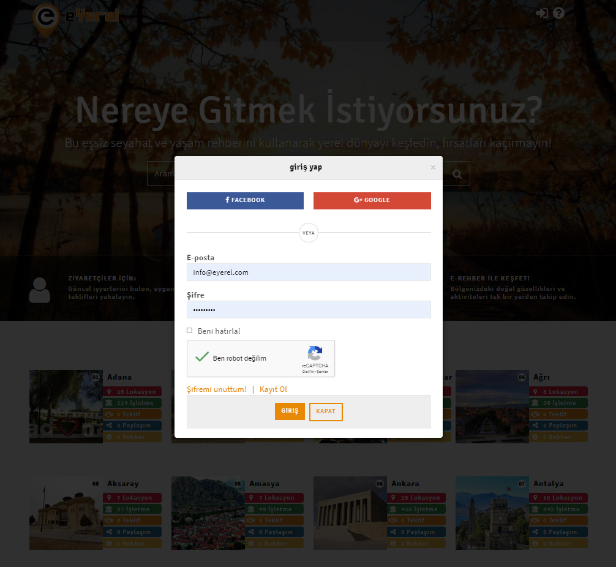The width and height of the screenshot is (616, 567).
Task: Open the 'Kayıt Ol' registration link
Action: tap(273, 389)
